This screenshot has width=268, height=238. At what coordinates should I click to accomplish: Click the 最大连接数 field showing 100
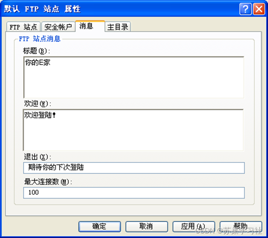pyautogui.click(x=134, y=193)
